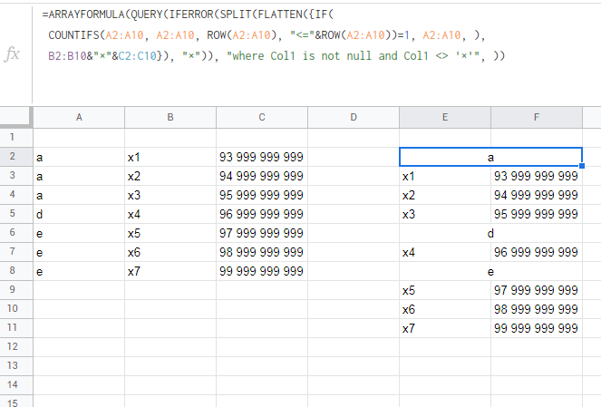Select row 11 header
This screenshot has height=407, width=601.
[x=16, y=328]
